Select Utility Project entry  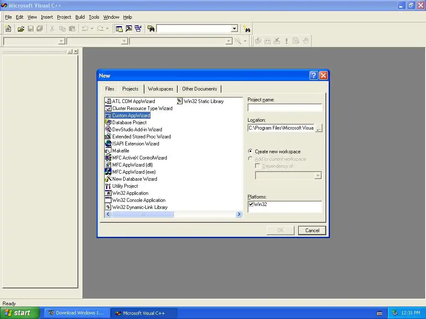(x=121, y=186)
